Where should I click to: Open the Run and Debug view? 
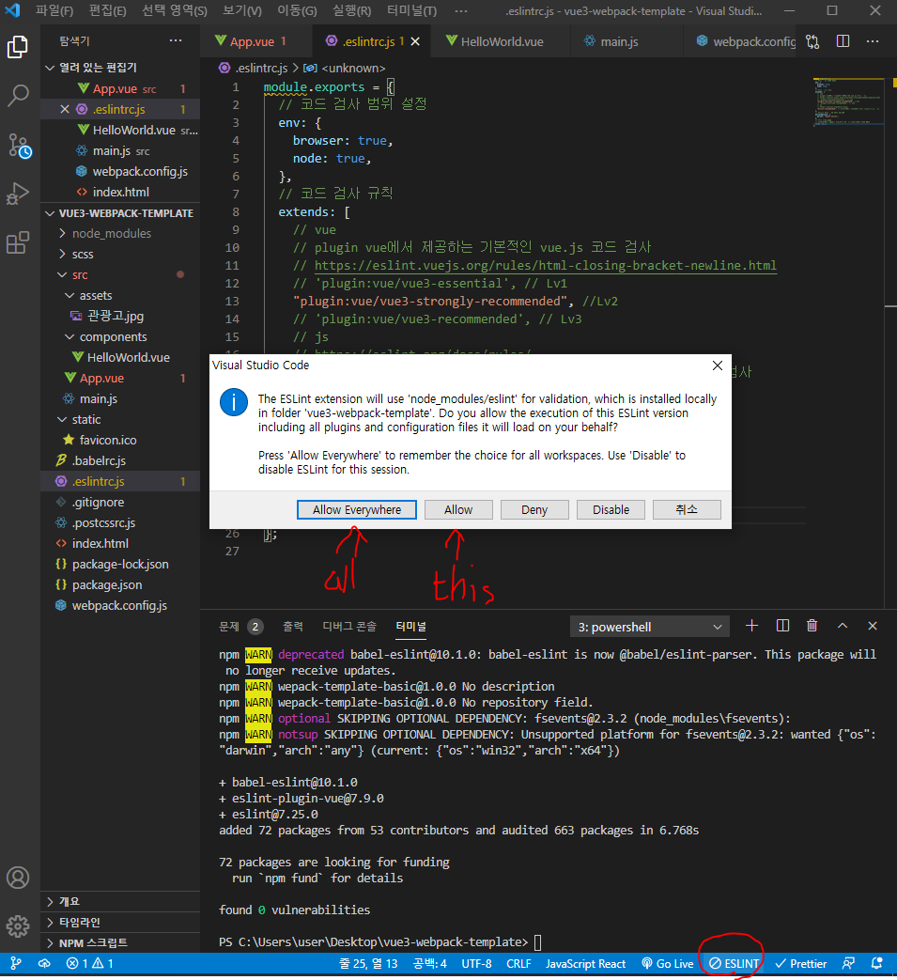click(x=18, y=194)
